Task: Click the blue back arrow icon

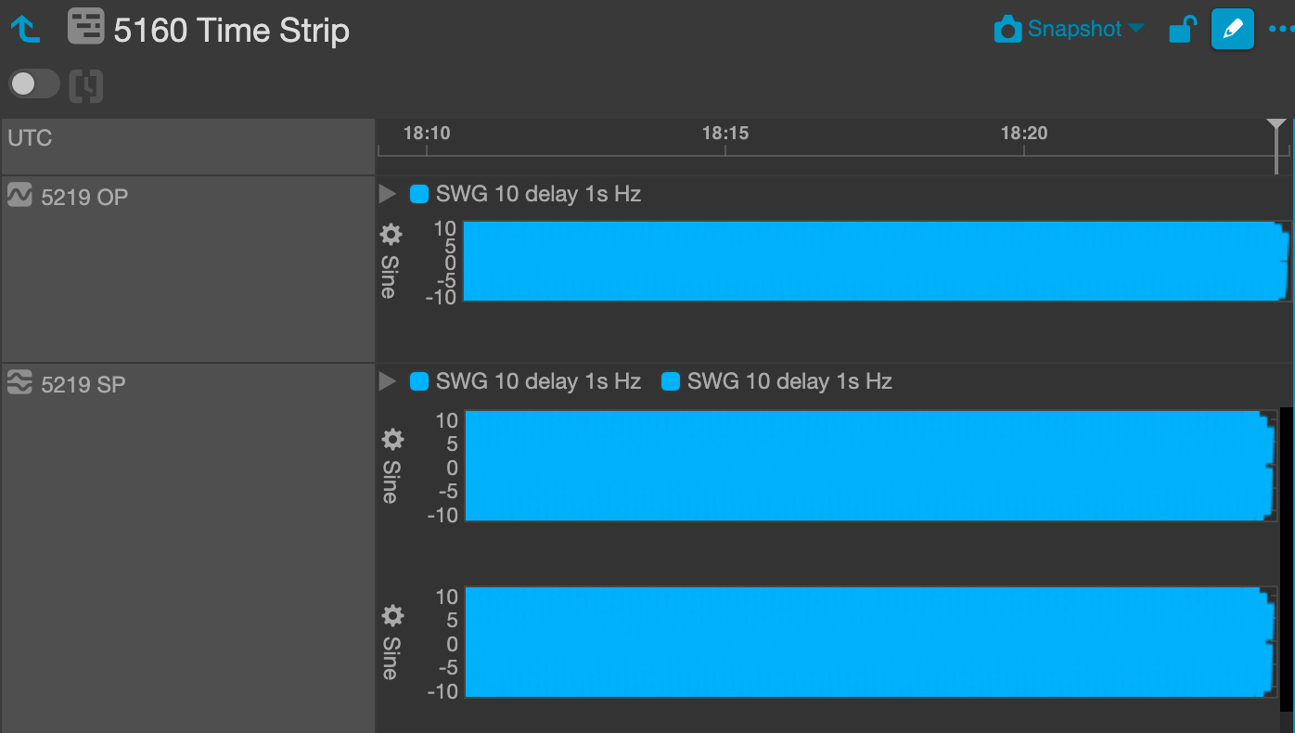Action: click(24, 29)
